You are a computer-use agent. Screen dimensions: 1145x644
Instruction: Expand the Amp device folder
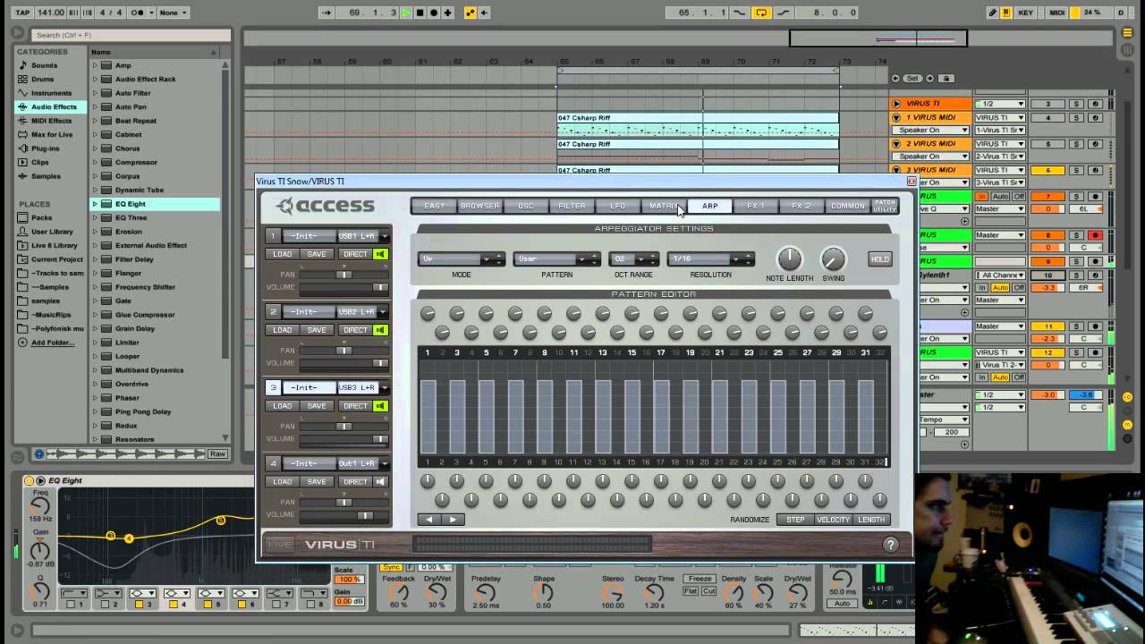click(x=95, y=65)
